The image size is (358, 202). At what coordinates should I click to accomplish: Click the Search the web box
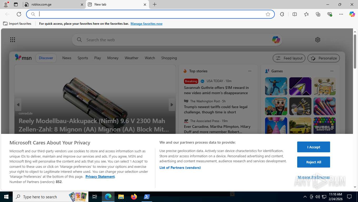pos(177,40)
